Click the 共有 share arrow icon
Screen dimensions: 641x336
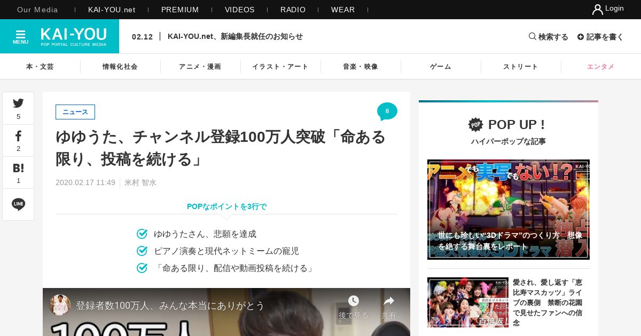(389, 301)
